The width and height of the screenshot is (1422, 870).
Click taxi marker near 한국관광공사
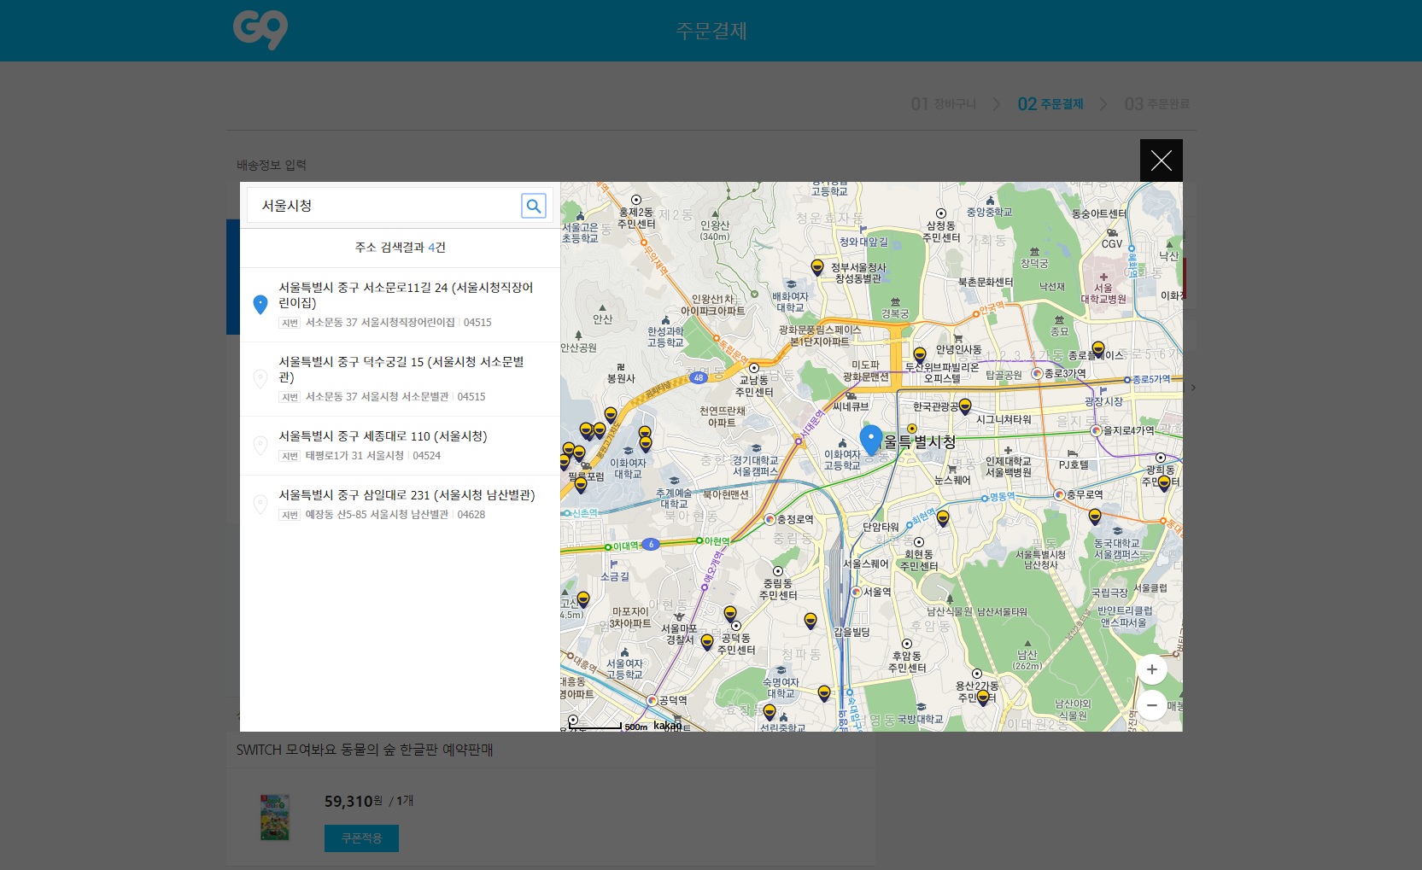965,406
